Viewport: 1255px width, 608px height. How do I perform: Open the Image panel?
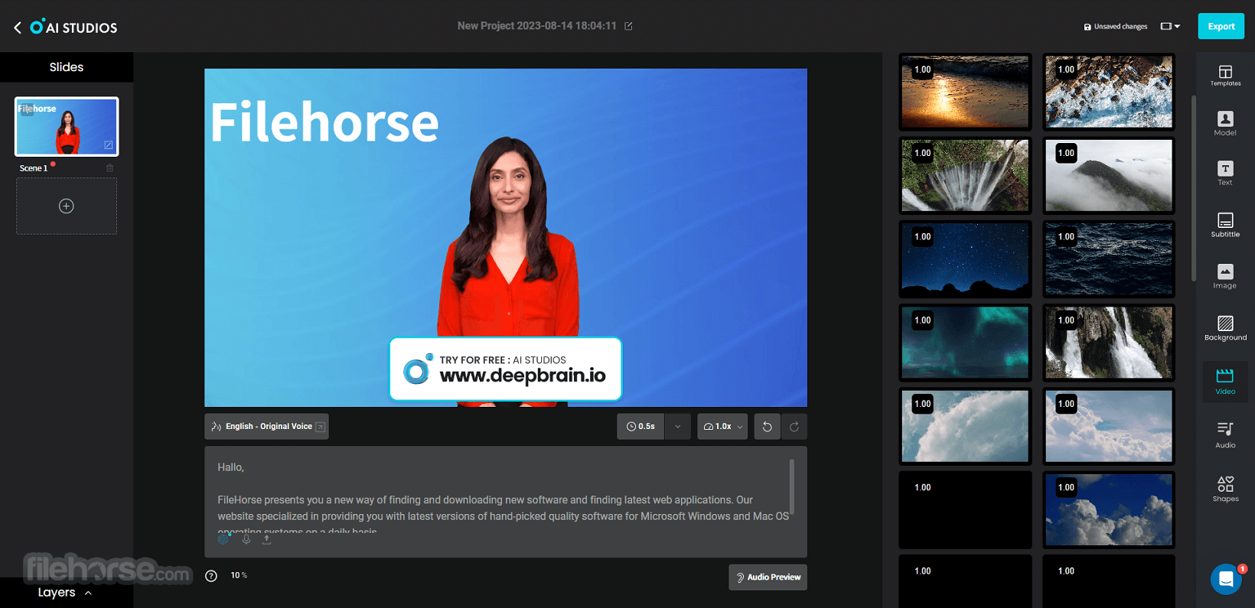(x=1225, y=277)
